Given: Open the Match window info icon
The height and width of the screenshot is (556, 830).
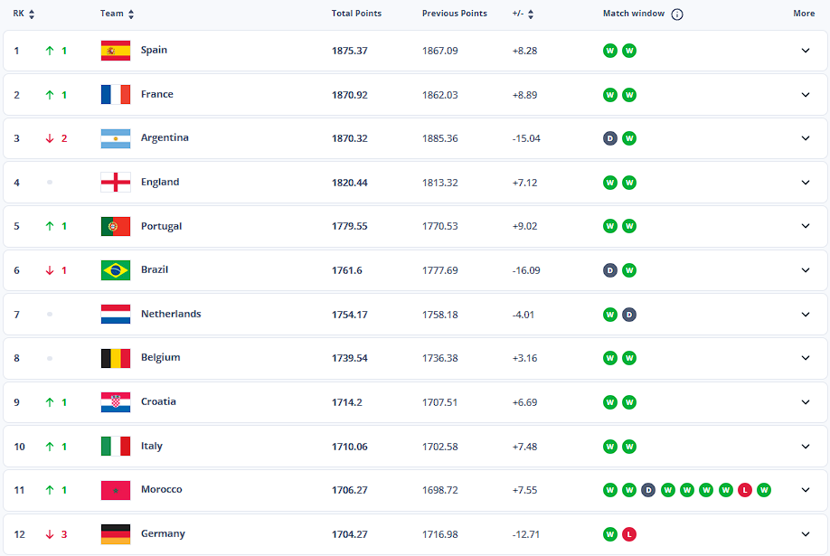Looking at the screenshot, I should 677,14.
